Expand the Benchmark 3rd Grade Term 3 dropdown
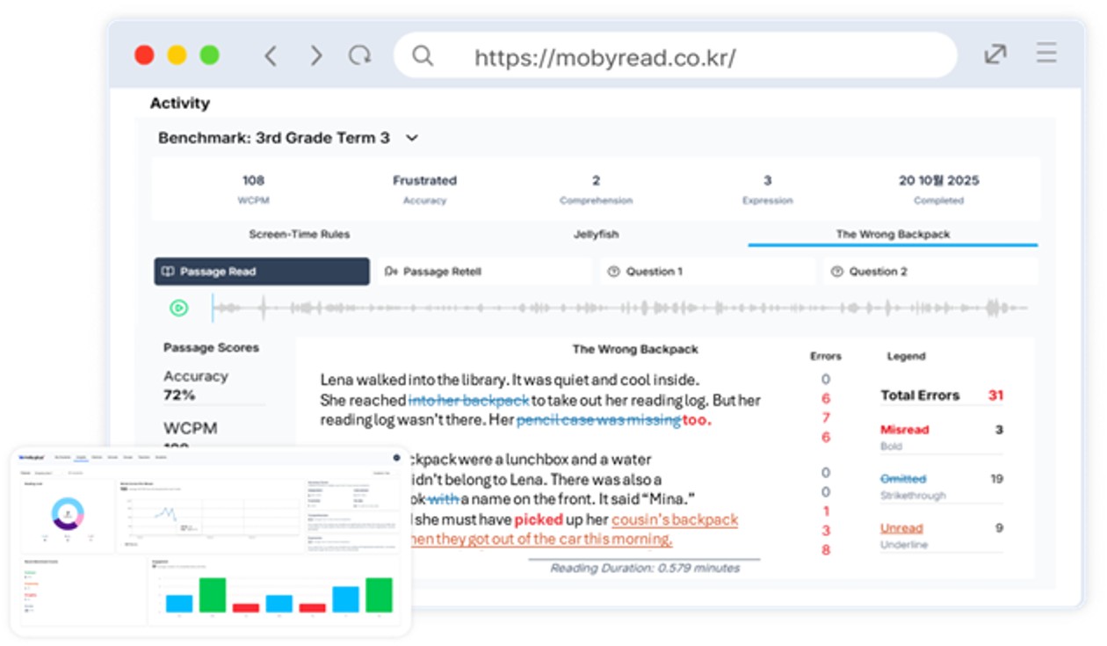 click(412, 139)
